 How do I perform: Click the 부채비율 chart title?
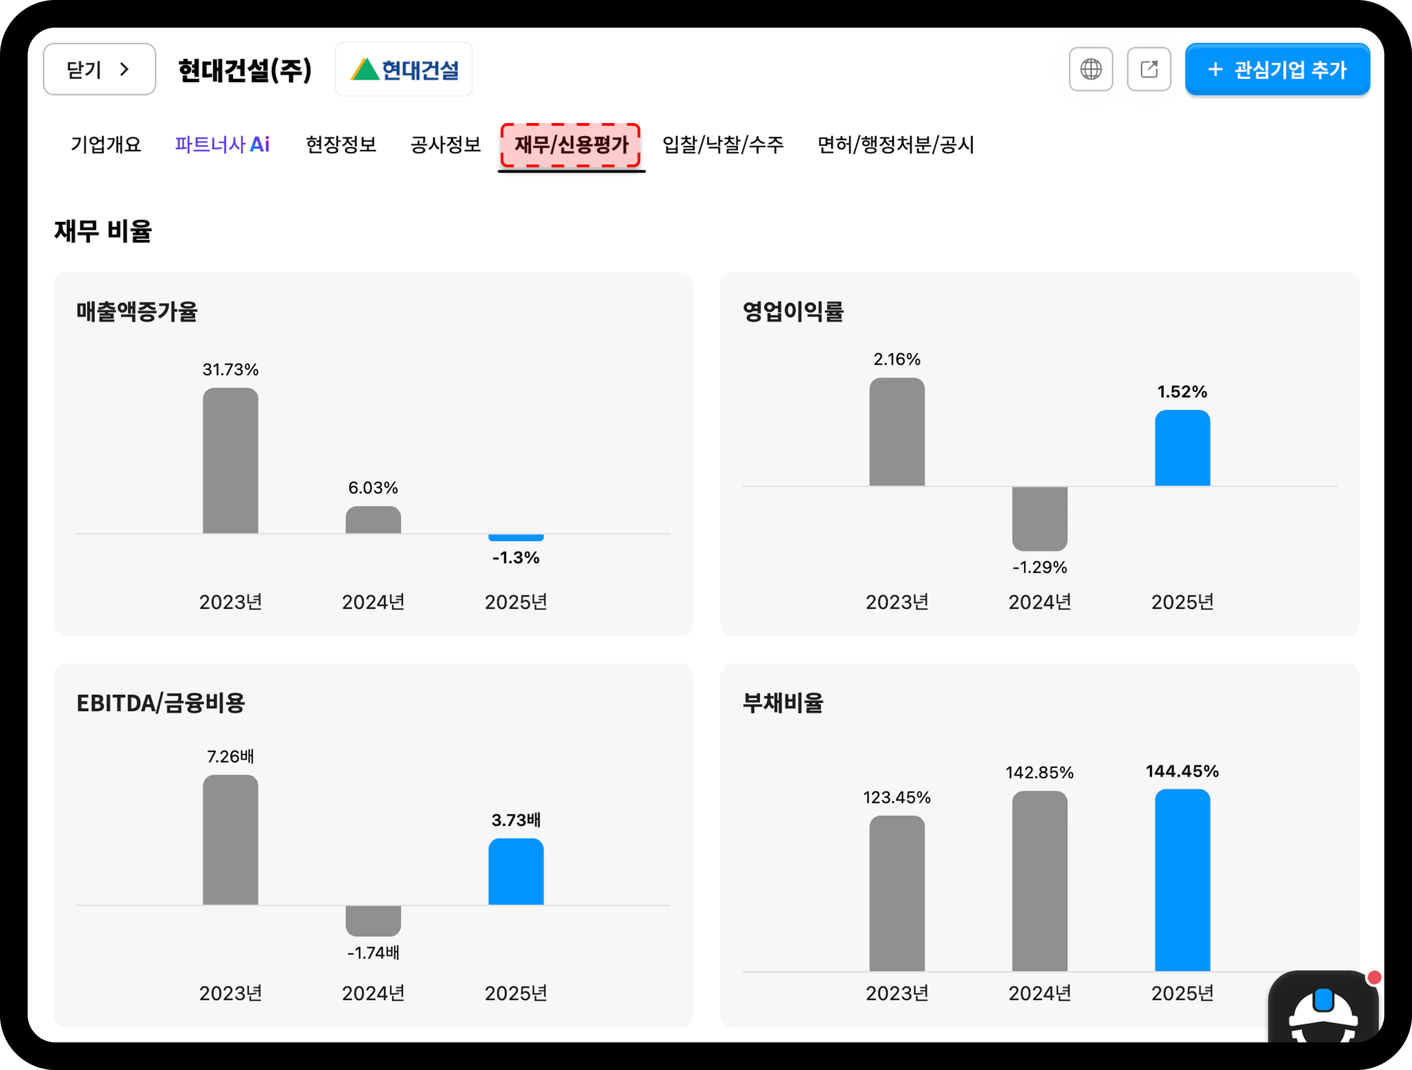tap(783, 702)
